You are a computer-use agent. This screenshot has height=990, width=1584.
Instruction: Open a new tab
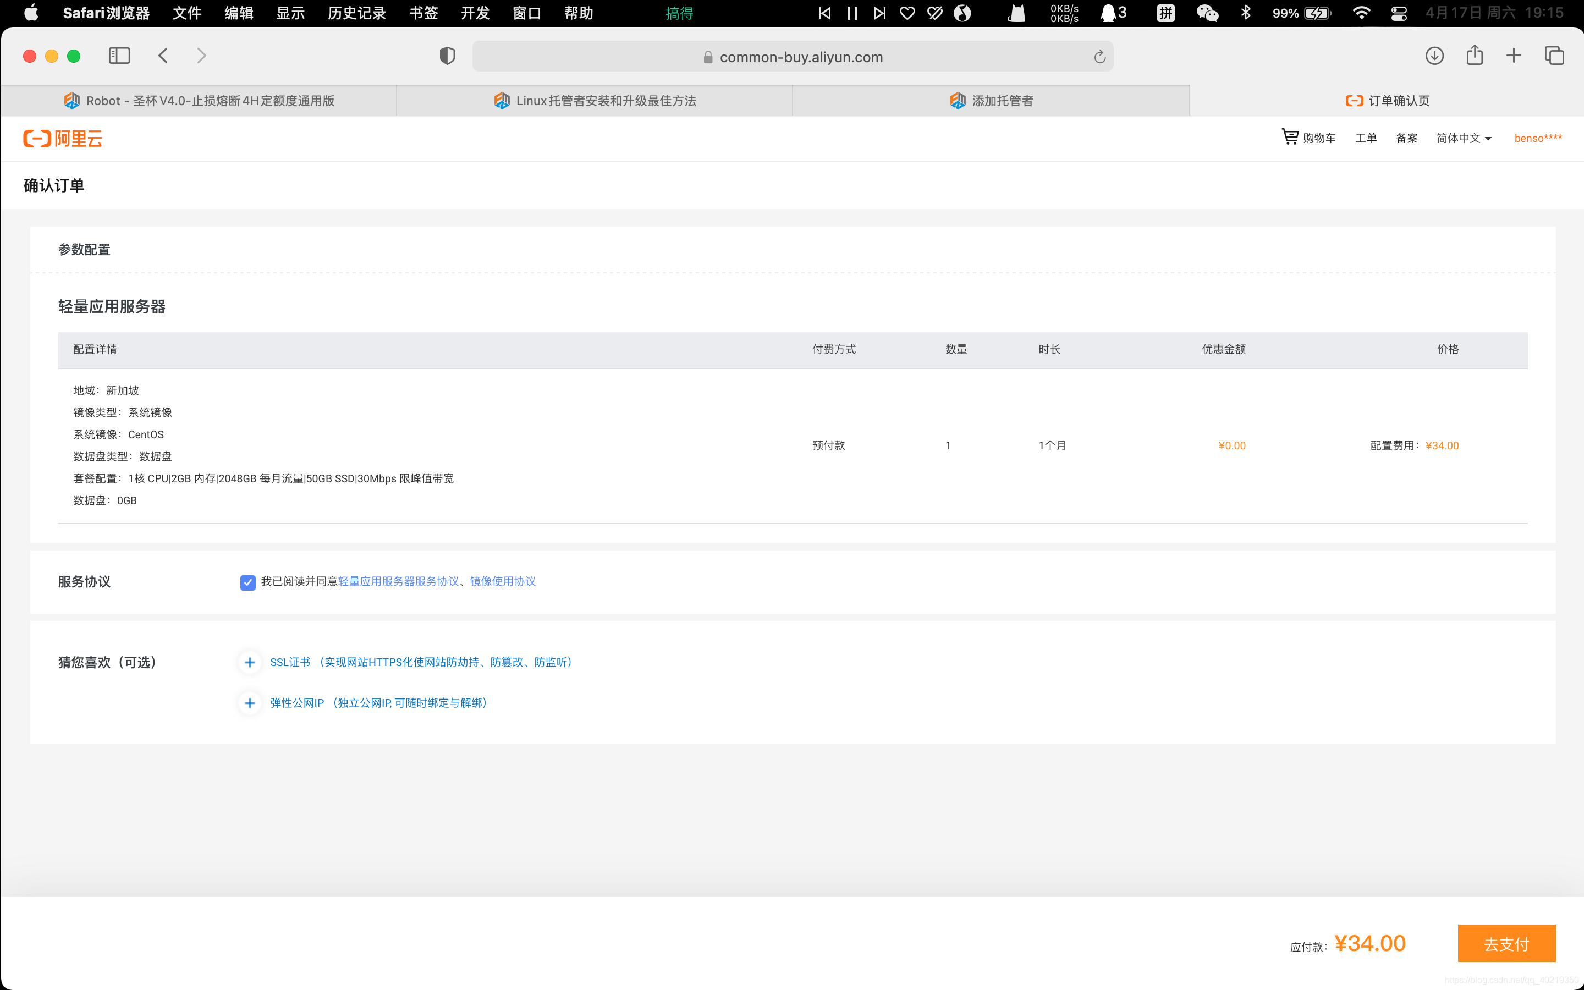tap(1514, 56)
